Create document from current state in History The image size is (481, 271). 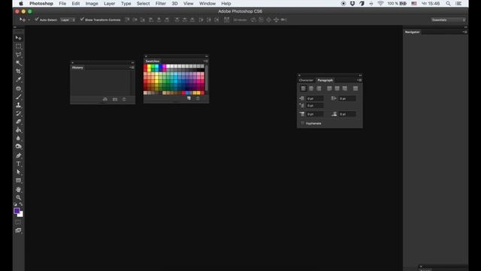115,99
